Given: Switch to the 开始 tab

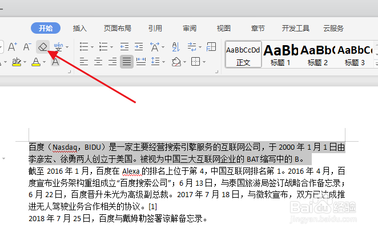Looking at the screenshot, I should pyautogui.click(x=46, y=28).
